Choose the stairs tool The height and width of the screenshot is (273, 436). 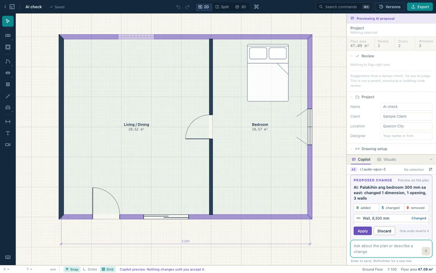[x=8, y=96]
